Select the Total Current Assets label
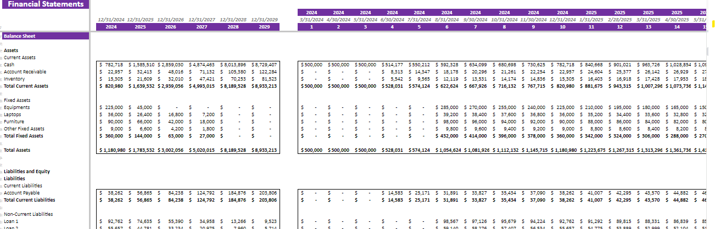 [26, 86]
